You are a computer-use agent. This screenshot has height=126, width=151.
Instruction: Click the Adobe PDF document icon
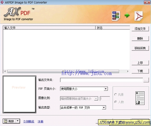point(139,16)
